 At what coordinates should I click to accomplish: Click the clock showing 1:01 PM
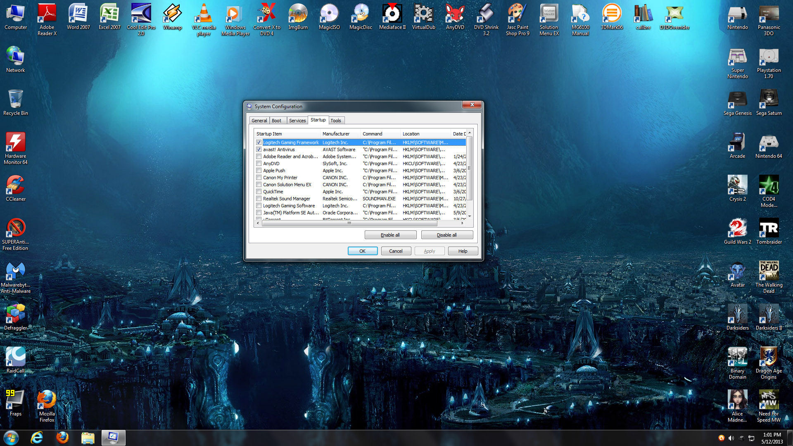[x=772, y=435]
